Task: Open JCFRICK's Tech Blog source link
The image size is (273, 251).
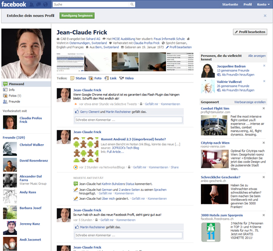Action: click(x=126, y=148)
